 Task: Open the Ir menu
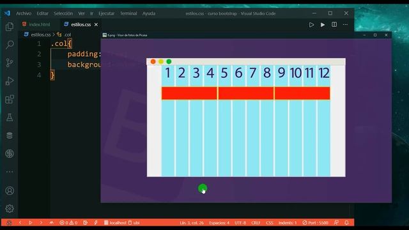tap(91, 13)
